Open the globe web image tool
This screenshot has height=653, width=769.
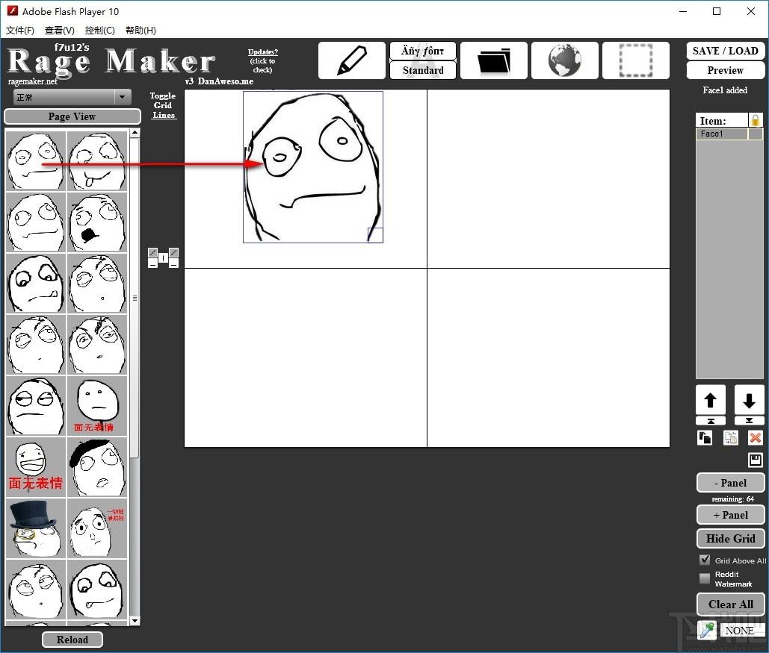[564, 60]
